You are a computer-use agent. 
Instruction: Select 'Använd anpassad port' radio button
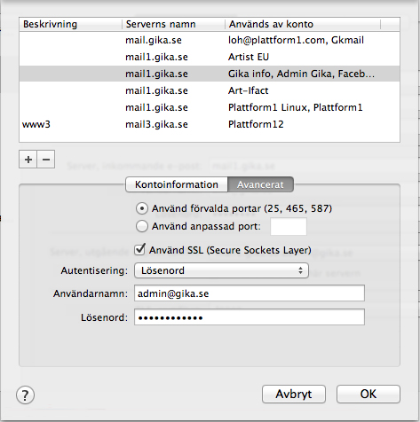142,226
